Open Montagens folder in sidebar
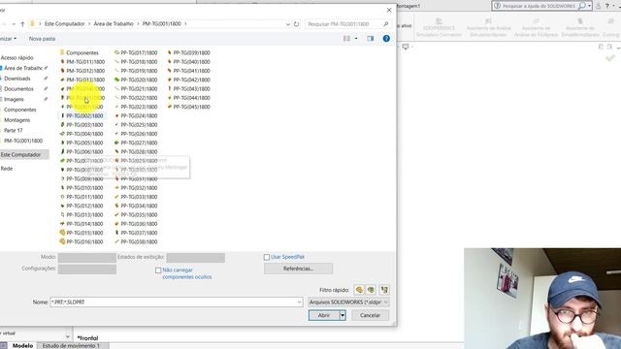Viewport: 621px width, 349px height. (x=16, y=120)
